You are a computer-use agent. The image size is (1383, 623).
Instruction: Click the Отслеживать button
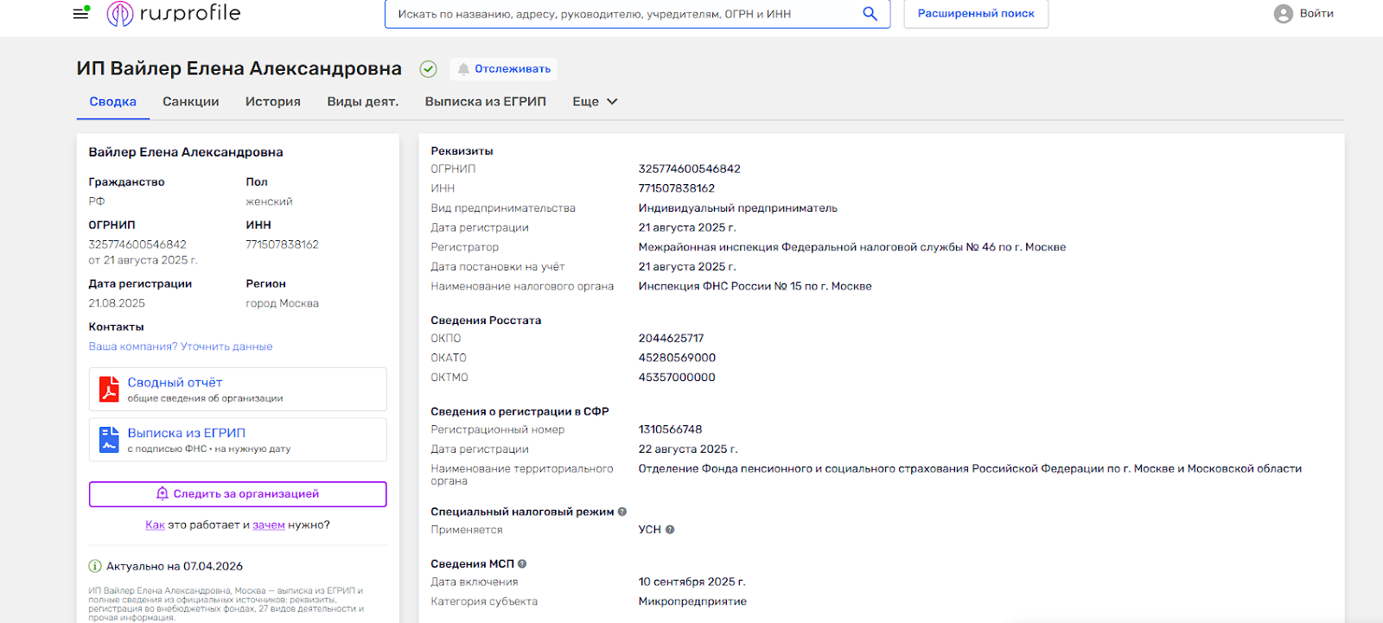point(504,69)
